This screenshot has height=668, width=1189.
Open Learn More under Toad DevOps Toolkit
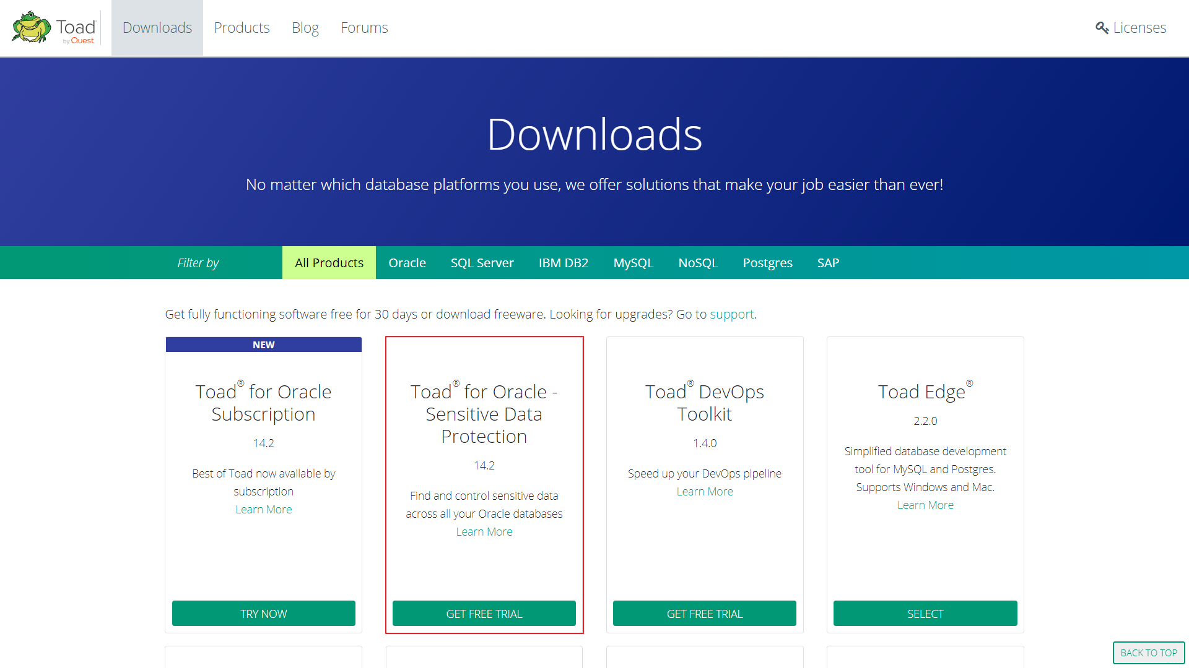click(x=705, y=492)
